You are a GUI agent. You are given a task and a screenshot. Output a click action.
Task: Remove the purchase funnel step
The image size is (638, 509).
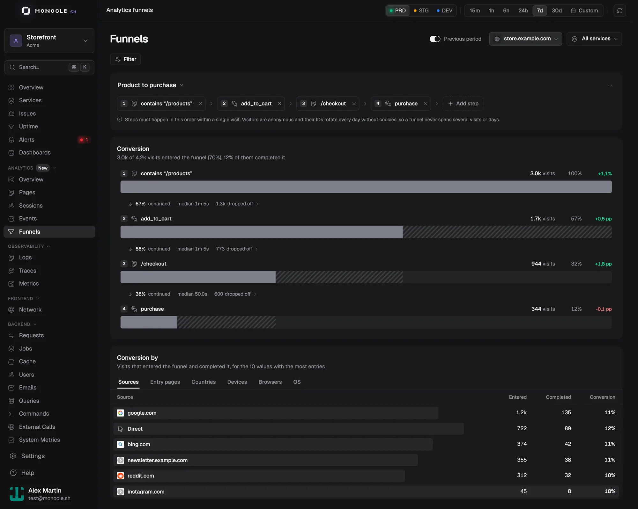point(426,104)
